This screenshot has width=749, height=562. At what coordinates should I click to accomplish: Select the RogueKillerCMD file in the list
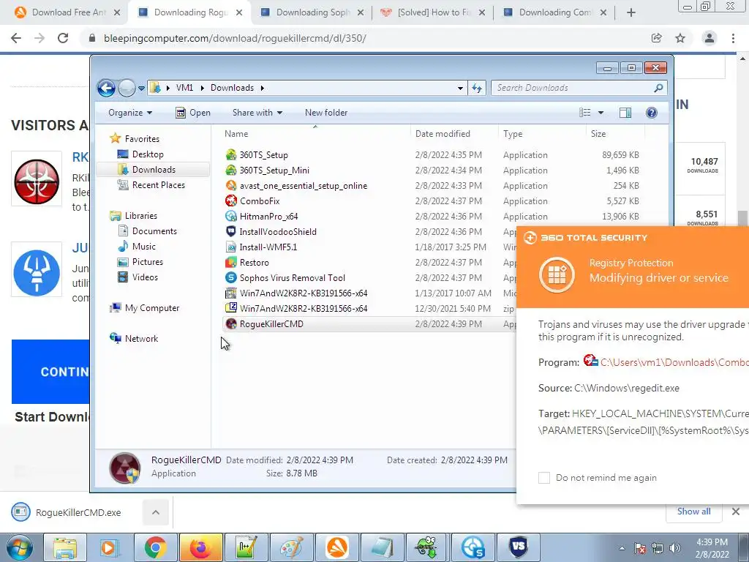point(271,324)
